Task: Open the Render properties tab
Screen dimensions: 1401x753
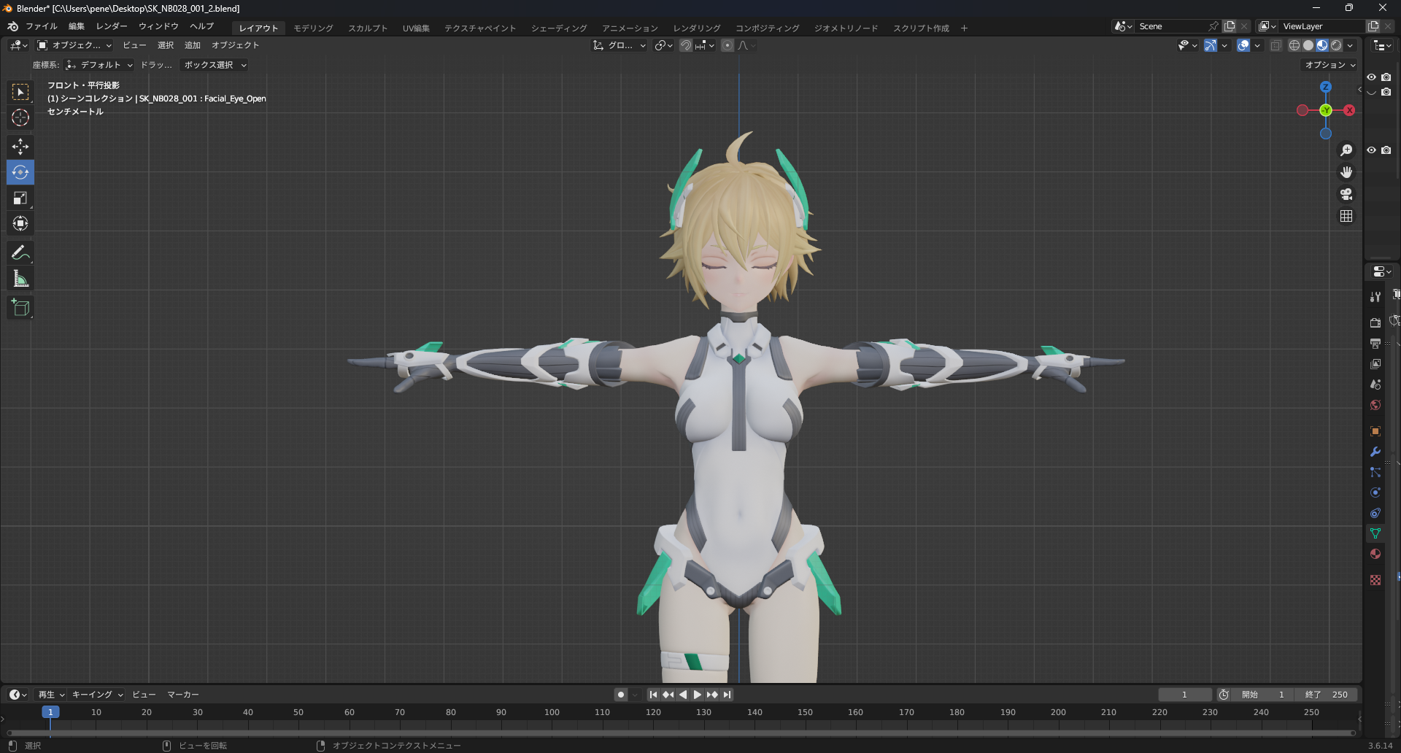Action: pyautogui.click(x=1375, y=323)
